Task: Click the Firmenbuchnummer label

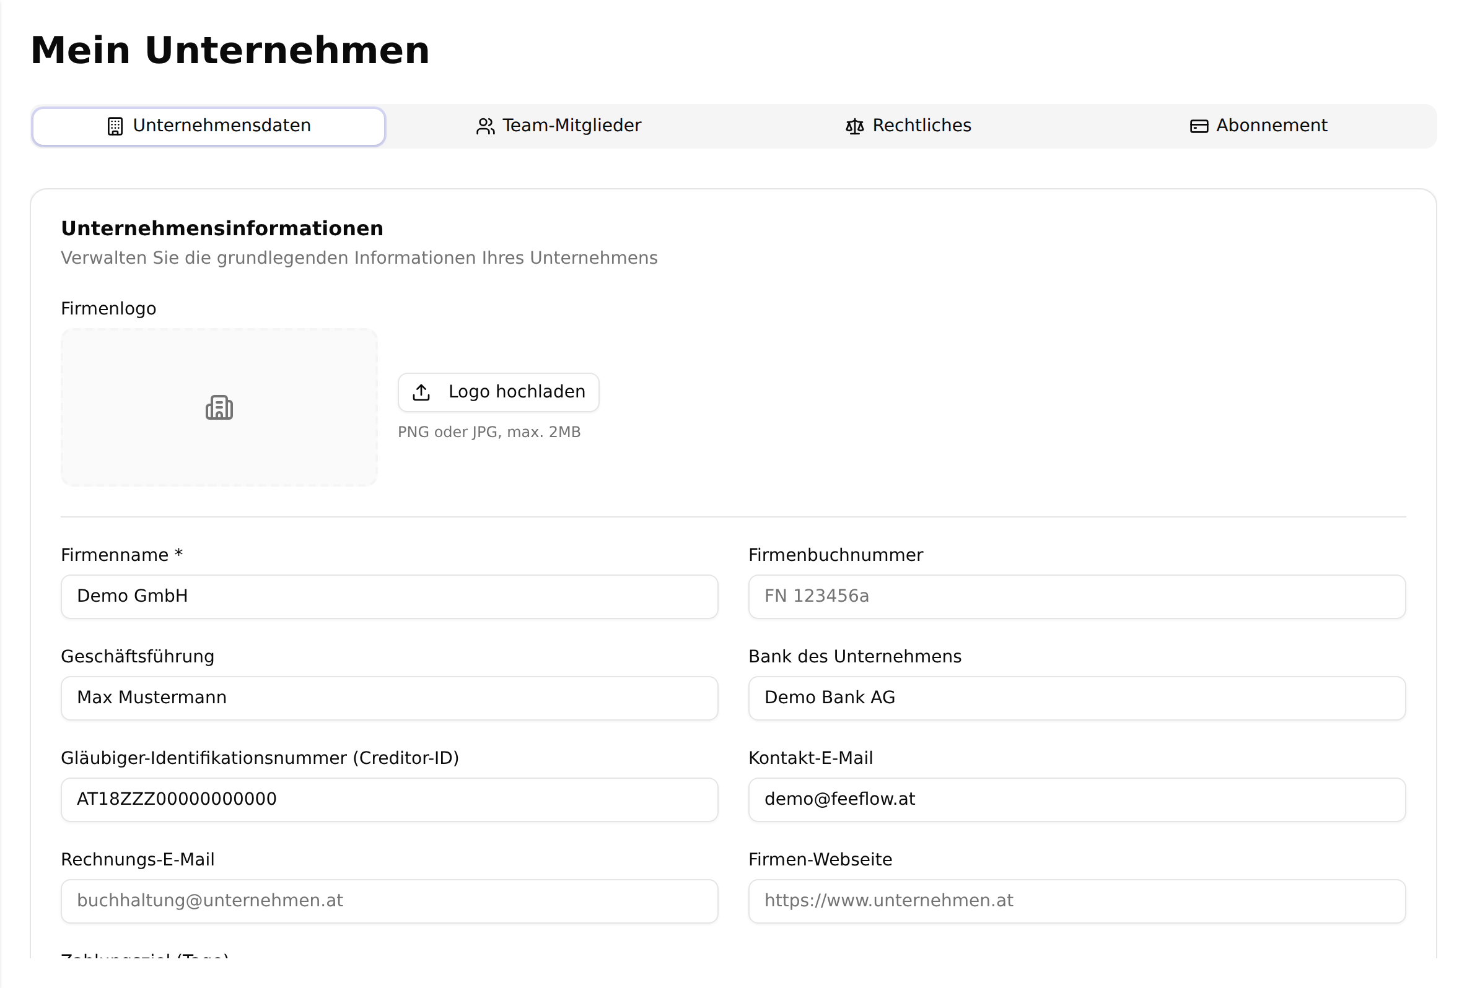Action: [835, 555]
